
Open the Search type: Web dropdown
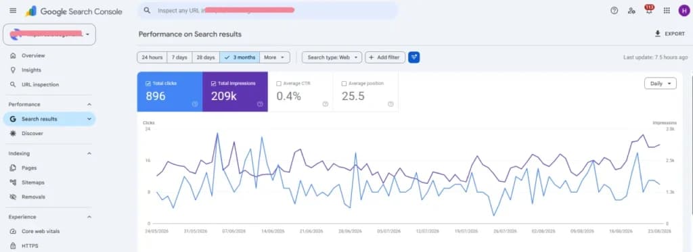pos(332,57)
